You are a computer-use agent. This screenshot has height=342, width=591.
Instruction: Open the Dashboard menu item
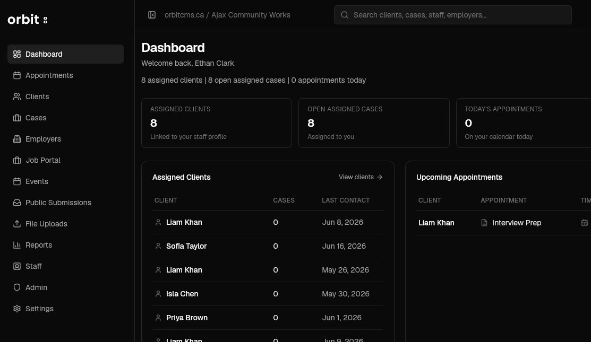[x=66, y=54]
